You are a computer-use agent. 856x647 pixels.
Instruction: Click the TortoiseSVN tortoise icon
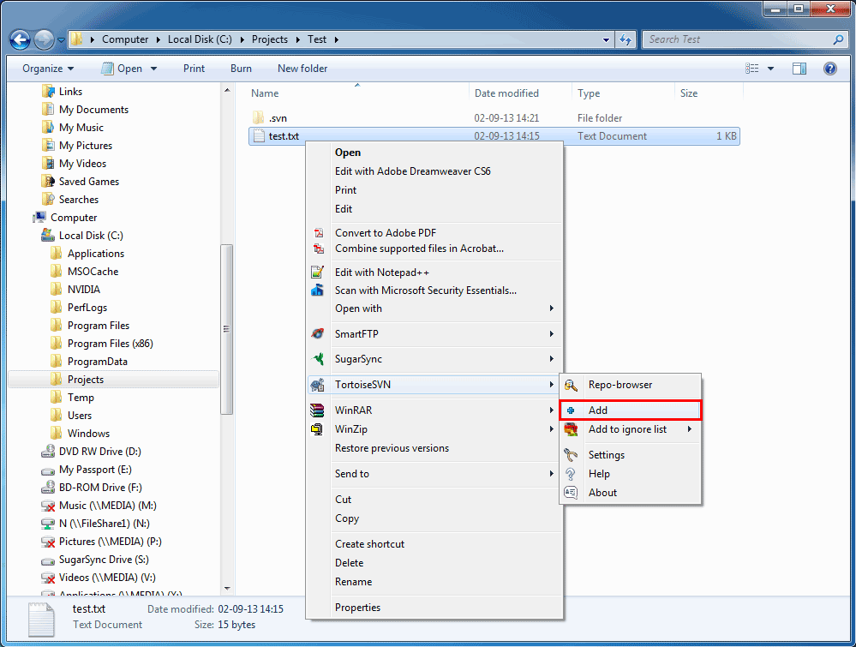pyautogui.click(x=317, y=385)
